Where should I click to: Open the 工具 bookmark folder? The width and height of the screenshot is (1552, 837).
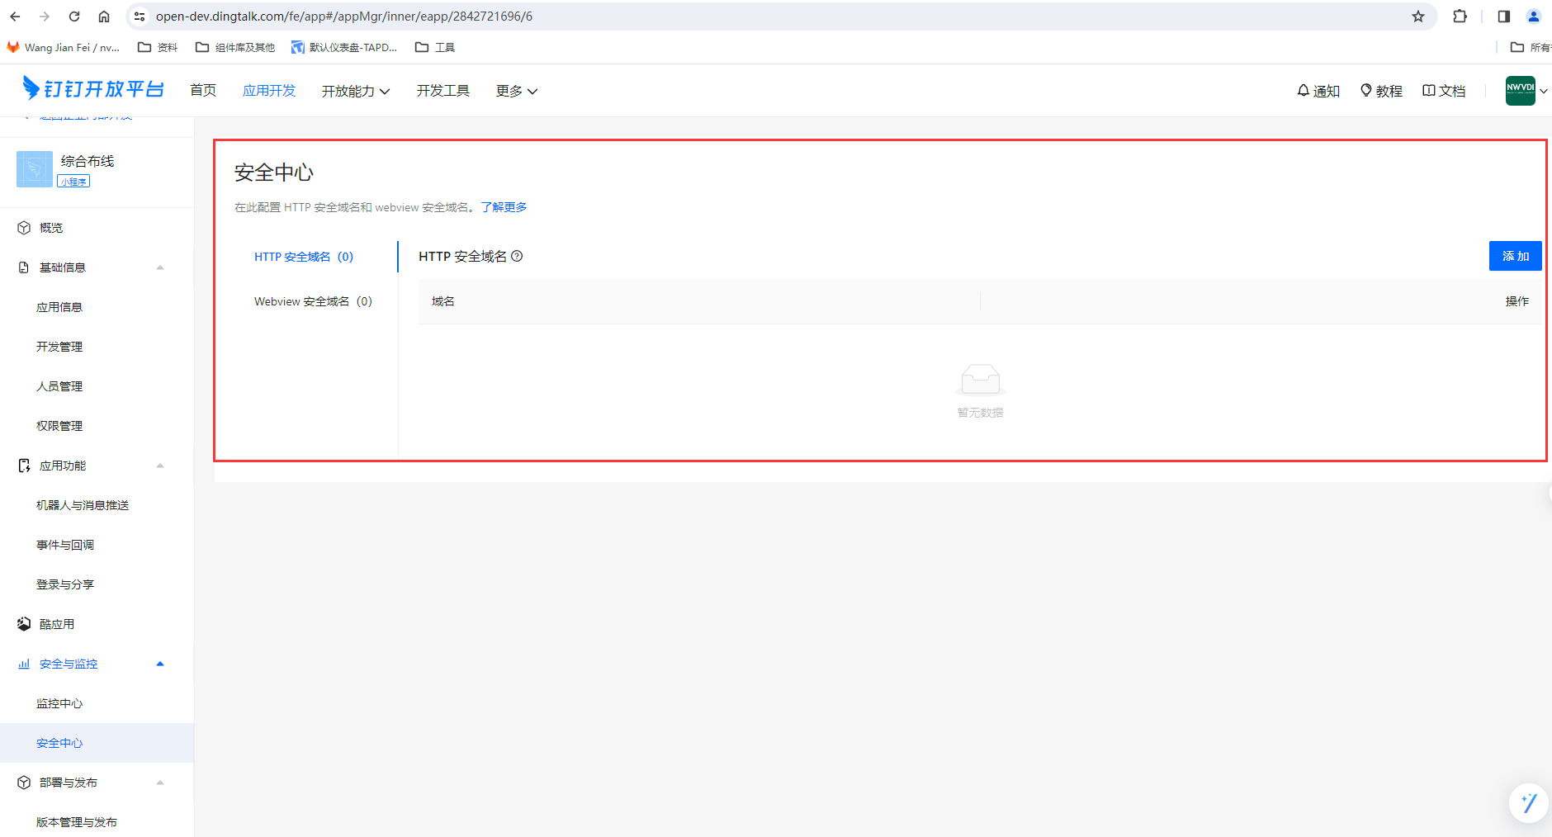click(x=435, y=48)
